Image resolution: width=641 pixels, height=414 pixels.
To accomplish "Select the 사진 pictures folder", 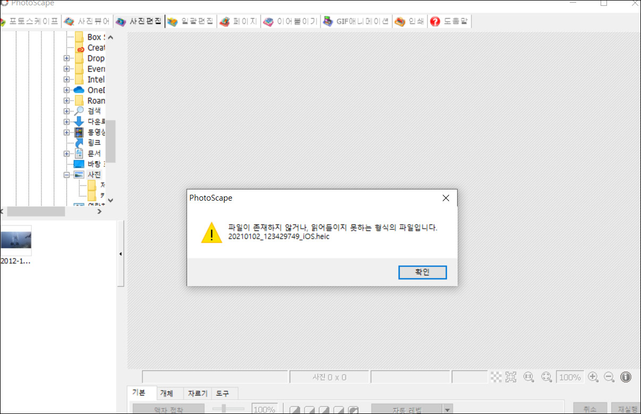I will (x=88, y=175).
